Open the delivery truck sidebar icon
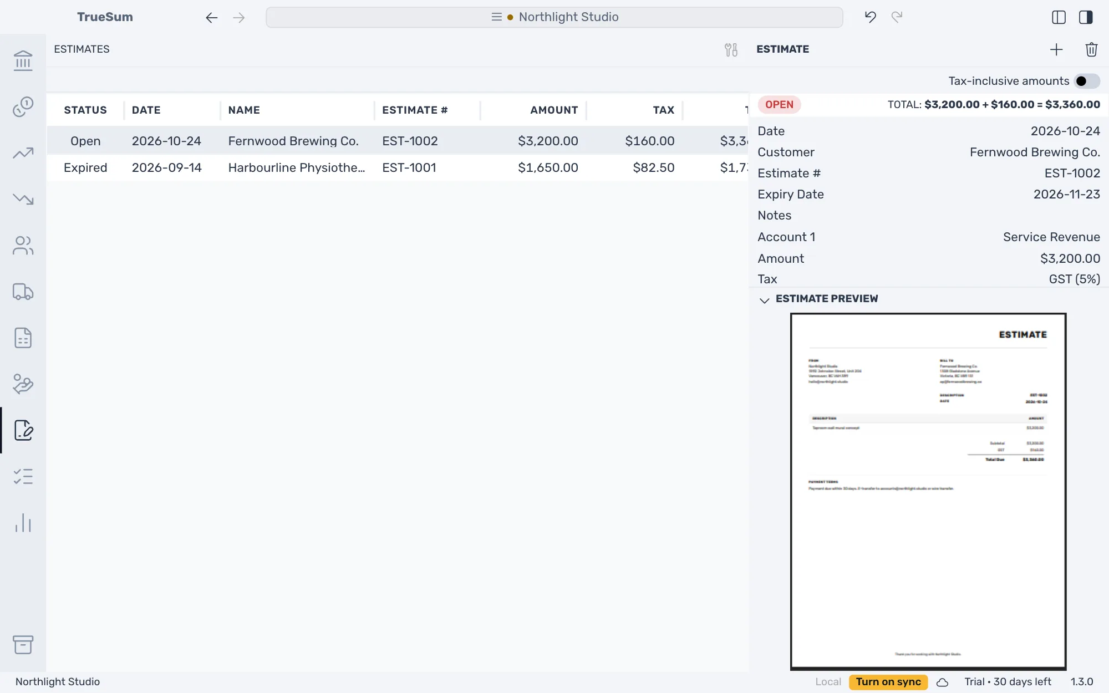Viewport: 1109px width, 693px height. (x=23, y=291)
